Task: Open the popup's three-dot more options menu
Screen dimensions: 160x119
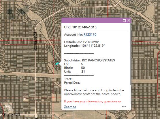Action: click(x=124, y=107)
